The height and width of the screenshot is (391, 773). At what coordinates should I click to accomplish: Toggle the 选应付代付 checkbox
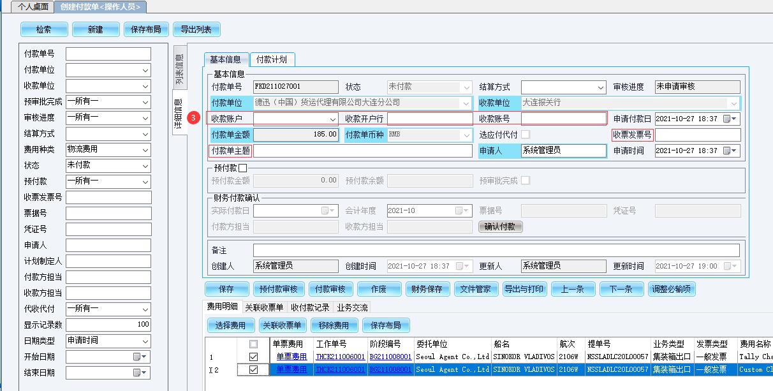[526, 135]
